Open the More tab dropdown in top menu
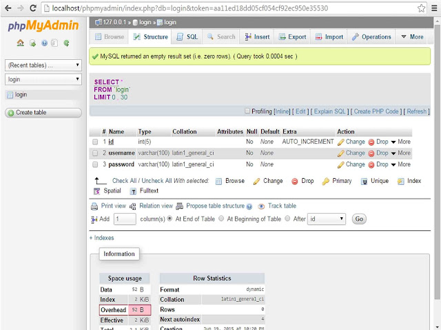Image resolution: width=441 pixels, height=330 pixels. pos(412,36)
